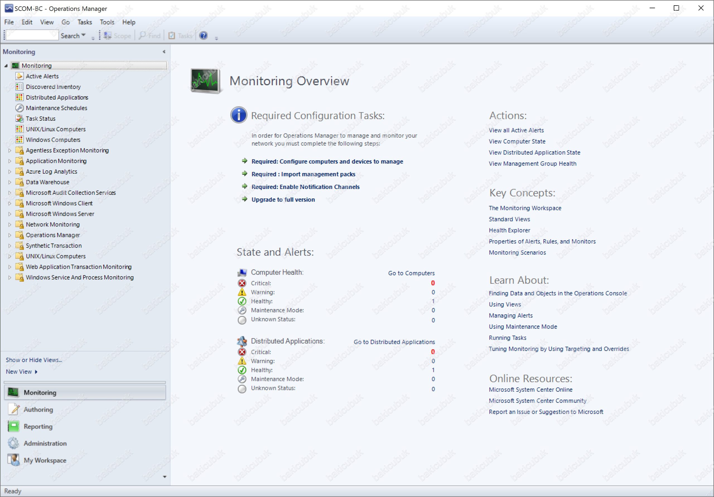This screenshot has width=714, height=497.
Task: Click the blue information icon by Required Configuration Tasks
Action: click(x=238, y=115)
